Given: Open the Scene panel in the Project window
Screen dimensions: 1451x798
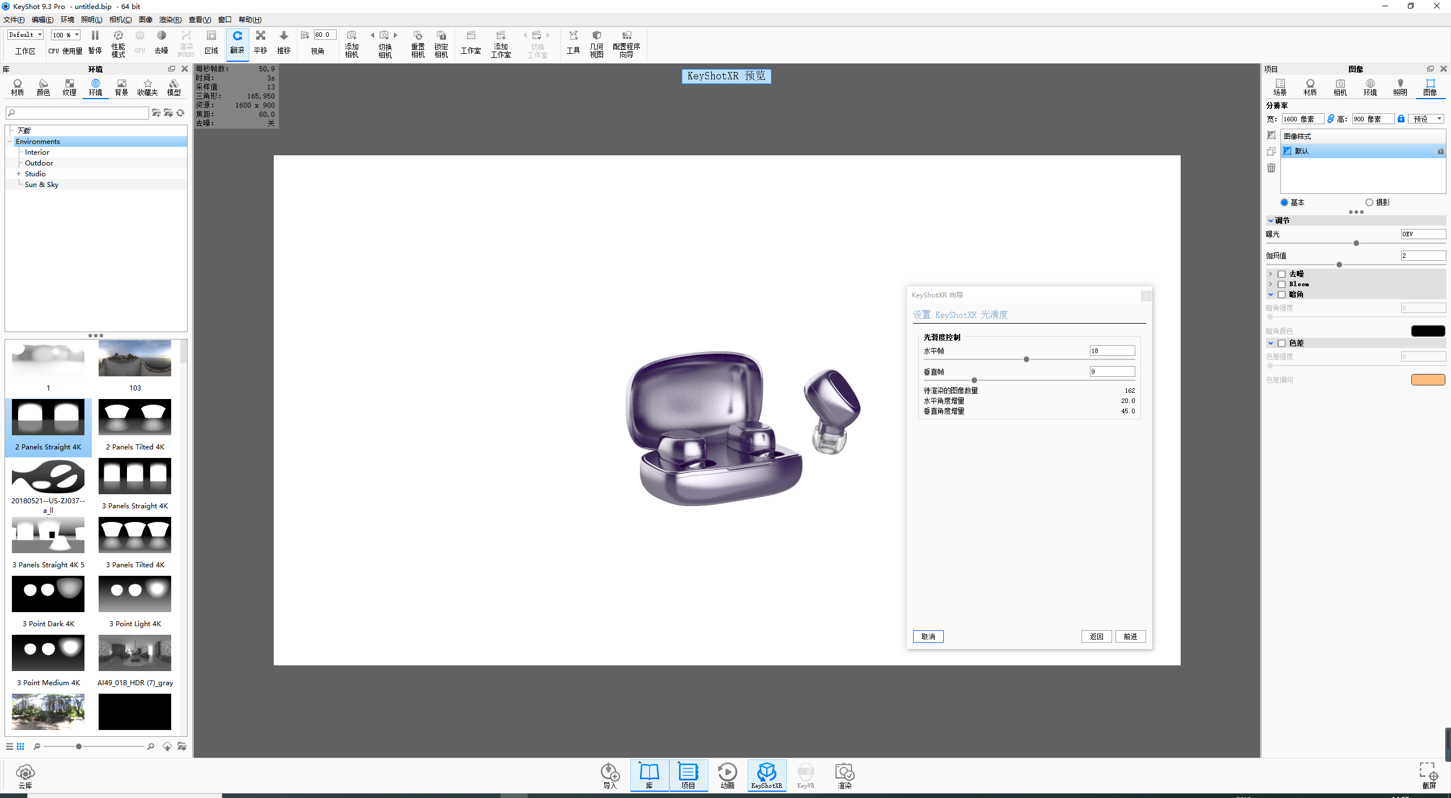Looking at the screenshot, I should (x=1279, y=87).
